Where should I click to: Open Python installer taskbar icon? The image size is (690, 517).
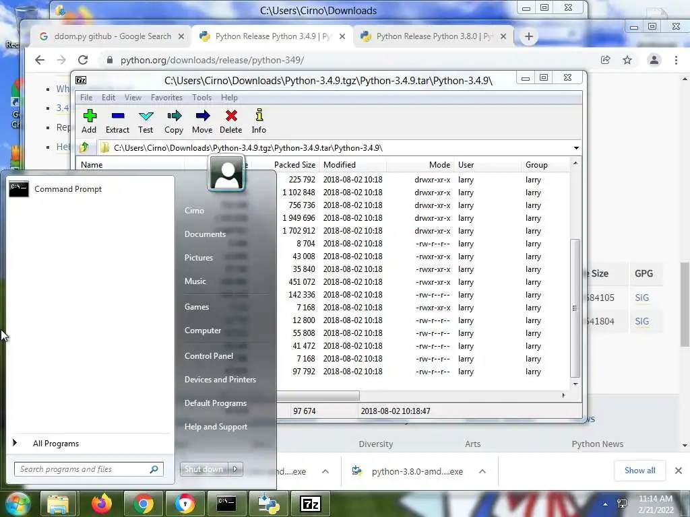[268, 504]
